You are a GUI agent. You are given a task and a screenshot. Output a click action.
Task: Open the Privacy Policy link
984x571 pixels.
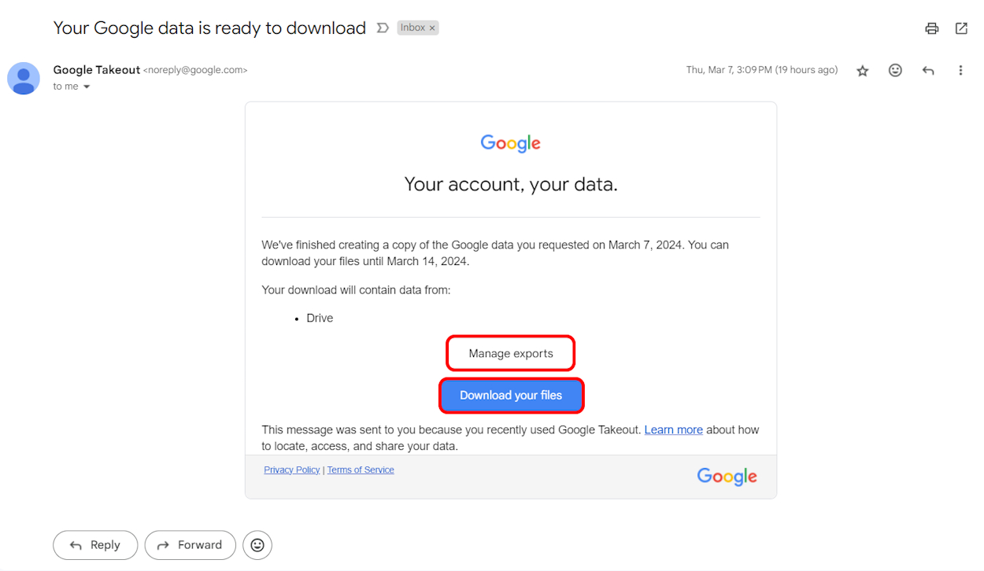click(291, 470)
